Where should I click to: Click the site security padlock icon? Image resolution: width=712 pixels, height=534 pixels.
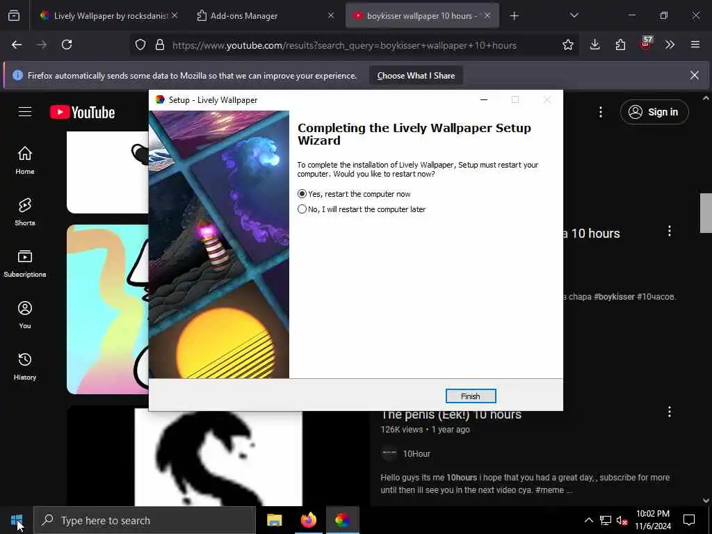click(x=159, y=45)
